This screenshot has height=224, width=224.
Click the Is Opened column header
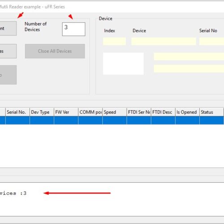pyautogui.click(x=187, y=112)
